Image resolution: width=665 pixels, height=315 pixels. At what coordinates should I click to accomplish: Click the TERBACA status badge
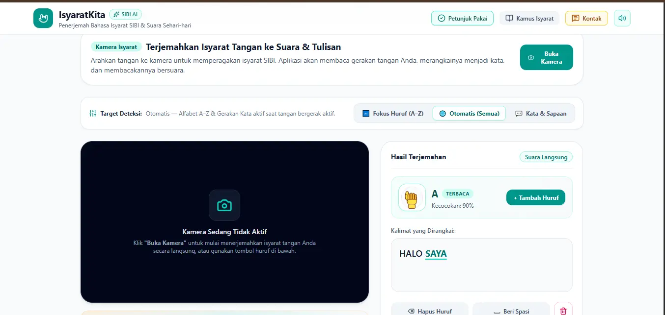pos(457,194)
